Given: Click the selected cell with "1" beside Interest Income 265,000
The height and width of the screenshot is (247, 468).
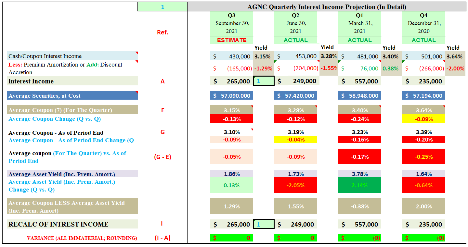Looking at the screenshot, I should point(264,81).
